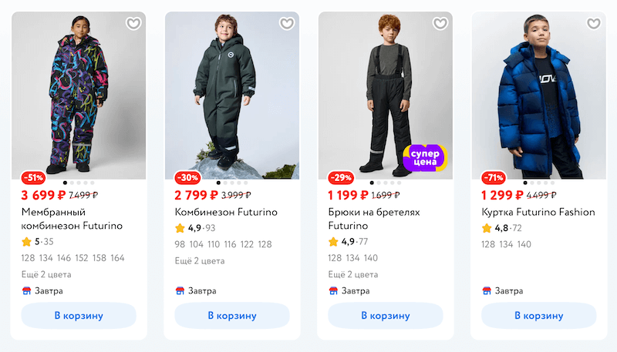
Task: Favorite the membrane jumpsuit with heart icon
Action: click(x=133, y=24)
